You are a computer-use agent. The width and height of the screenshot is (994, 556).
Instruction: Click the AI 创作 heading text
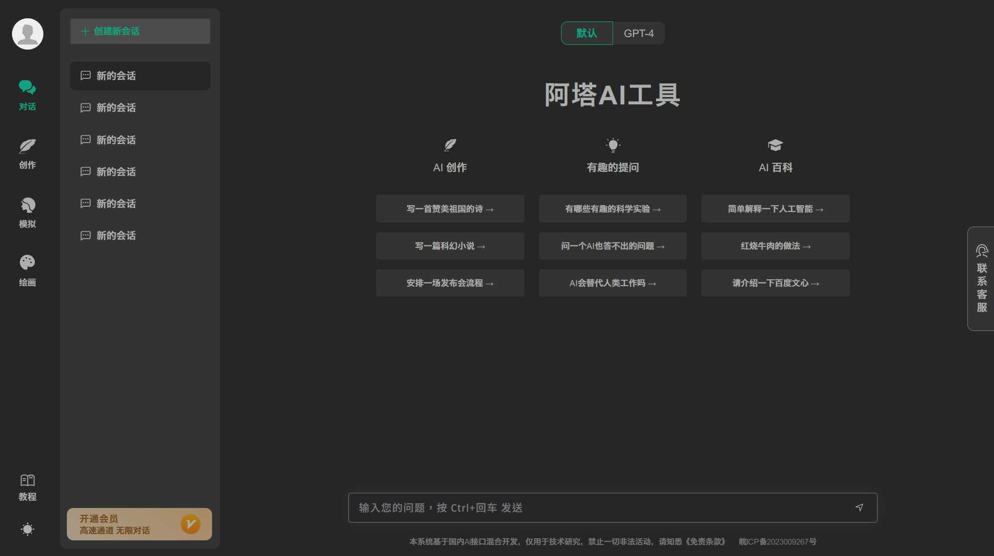tap(450, 168)
